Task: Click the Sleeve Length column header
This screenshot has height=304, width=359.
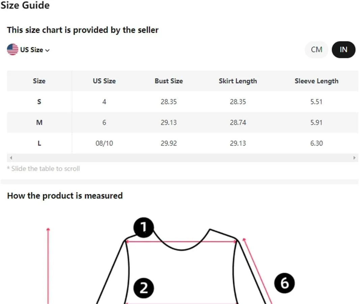Action: point(316,81)
